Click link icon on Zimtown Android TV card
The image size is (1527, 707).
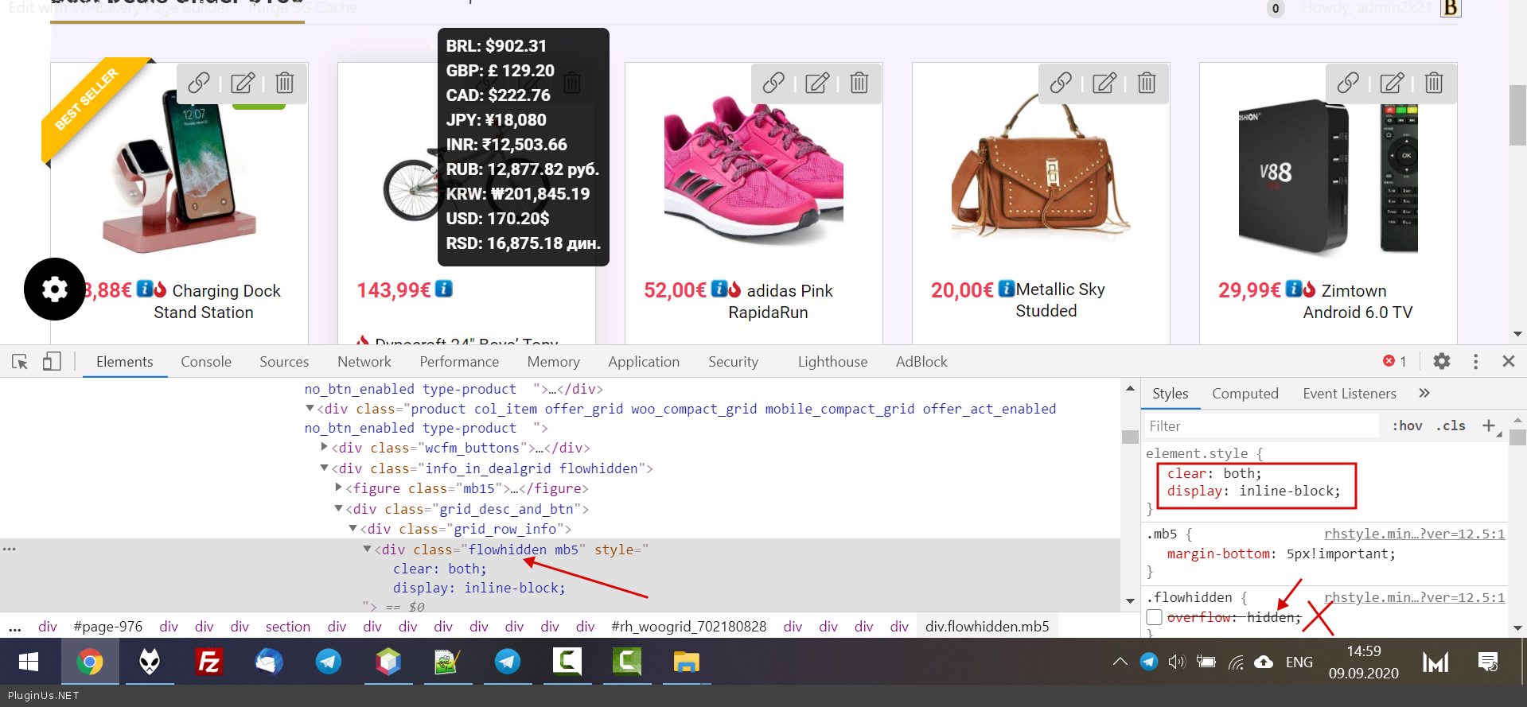1347,83
